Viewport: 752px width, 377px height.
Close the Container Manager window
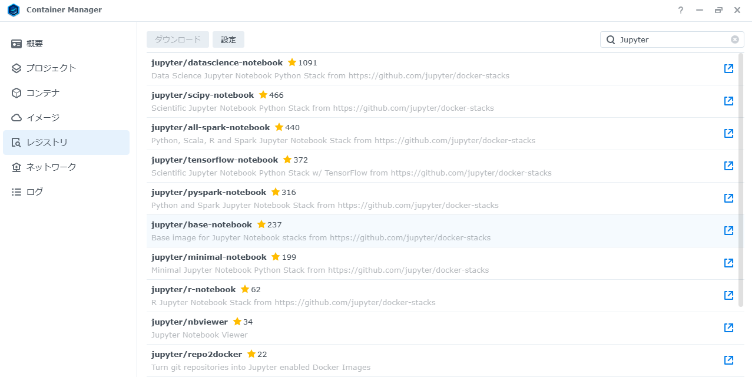pyautogui.click(x=737, y=10)
